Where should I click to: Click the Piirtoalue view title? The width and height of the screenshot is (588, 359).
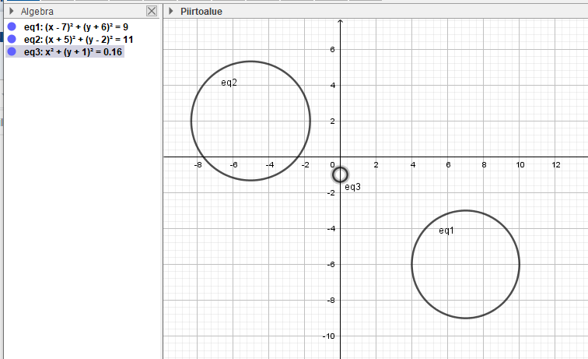[x=201, y=12]
